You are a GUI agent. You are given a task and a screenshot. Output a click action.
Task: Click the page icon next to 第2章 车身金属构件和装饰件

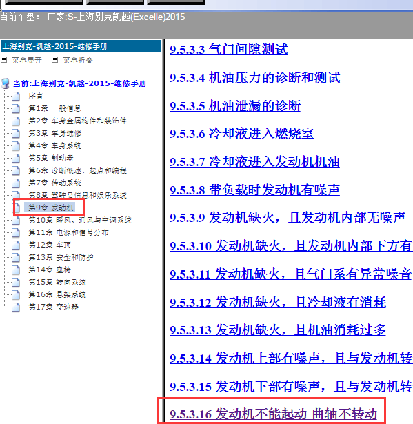(16, 121)
